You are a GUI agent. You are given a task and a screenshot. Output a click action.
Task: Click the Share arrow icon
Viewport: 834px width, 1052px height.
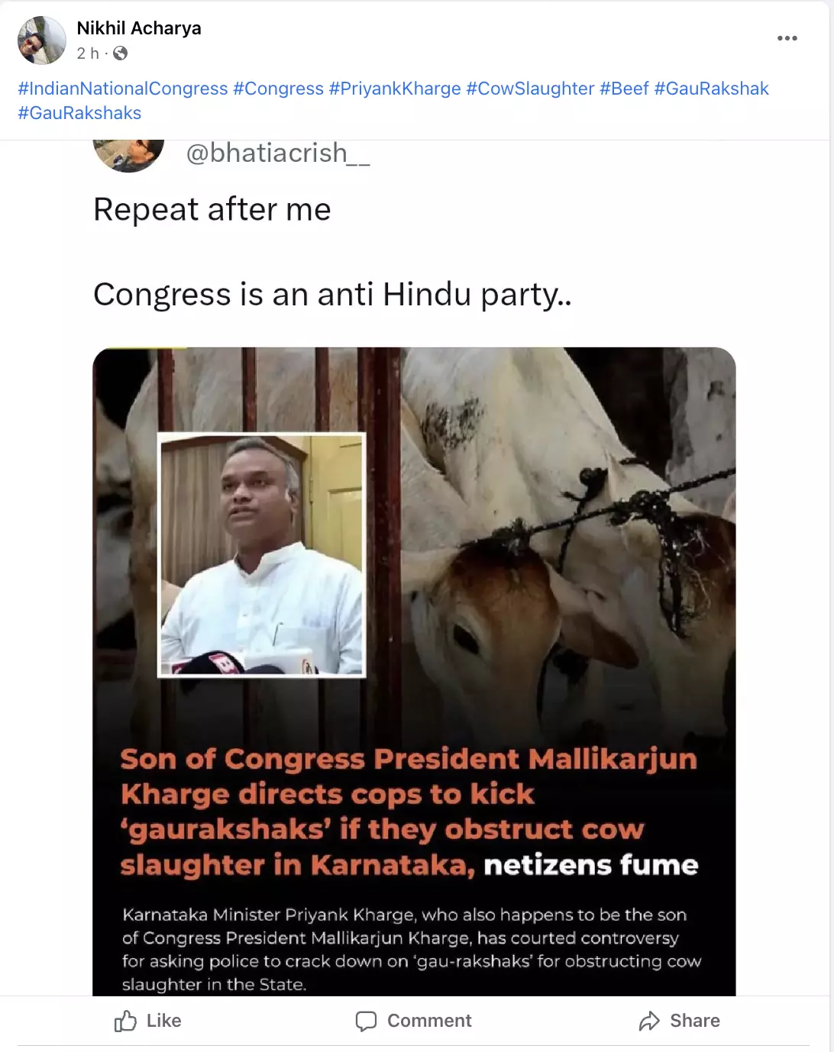(x=649, y=1021)
